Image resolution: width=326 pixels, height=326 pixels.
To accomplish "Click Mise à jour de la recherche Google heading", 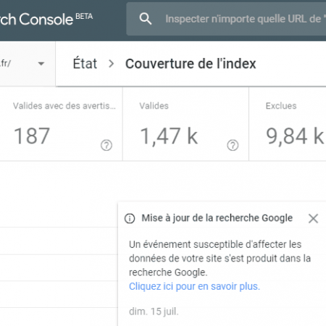I will click(x=217, y=218).
